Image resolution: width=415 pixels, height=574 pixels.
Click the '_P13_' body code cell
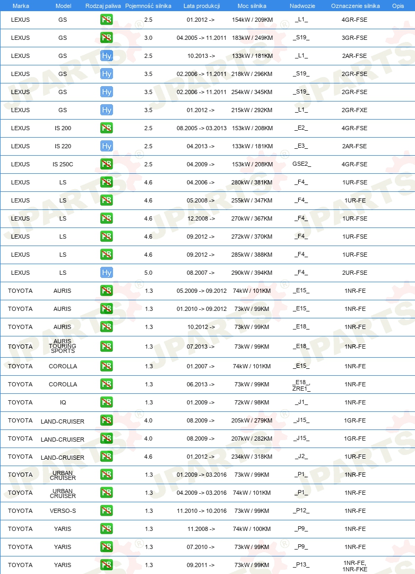point(301,565)
